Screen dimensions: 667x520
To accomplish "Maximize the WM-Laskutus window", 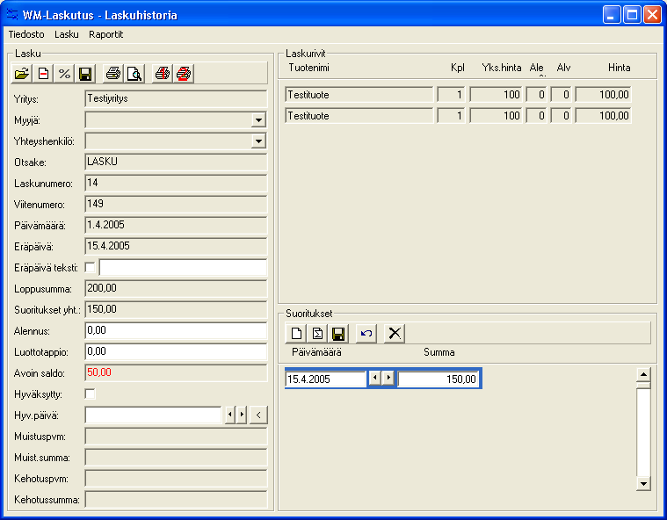I will (632, 15).
